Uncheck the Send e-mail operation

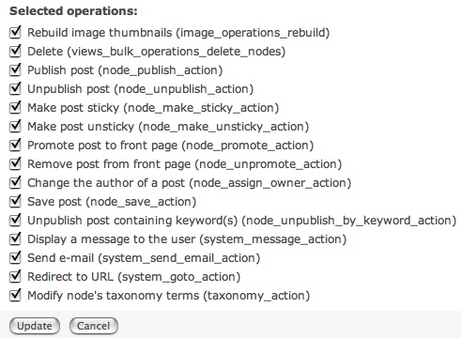[15, 258]
